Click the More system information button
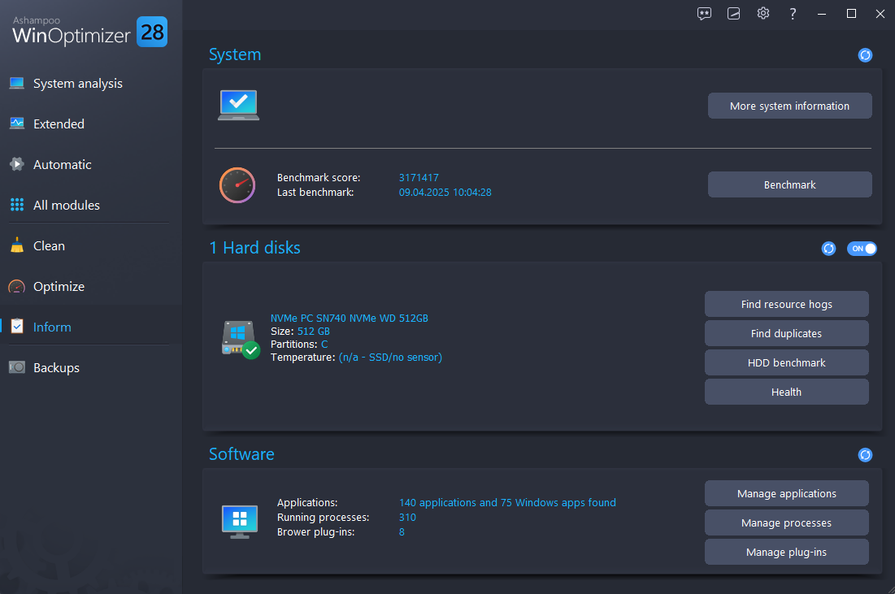 coord(789,106)
